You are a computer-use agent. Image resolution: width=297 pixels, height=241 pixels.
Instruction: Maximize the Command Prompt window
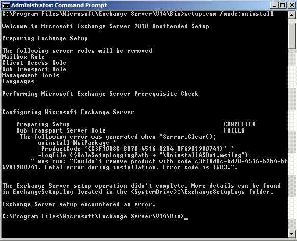pyautogui.click(x=282, y=5)
